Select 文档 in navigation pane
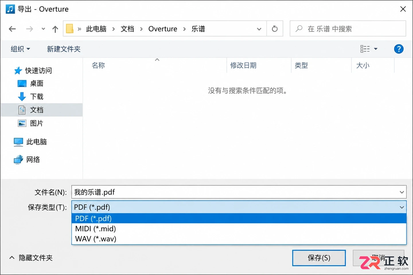 pos(42,110)
